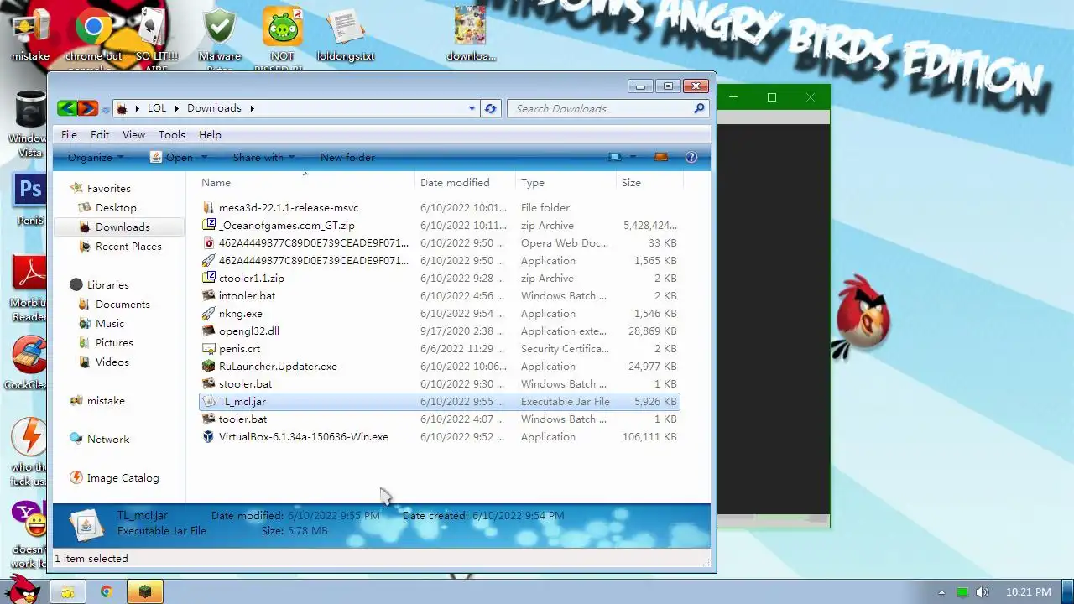Viewport: 1074px width, 604px height.
Task: Select tooler.bat file icon
Action: (209, 419)
